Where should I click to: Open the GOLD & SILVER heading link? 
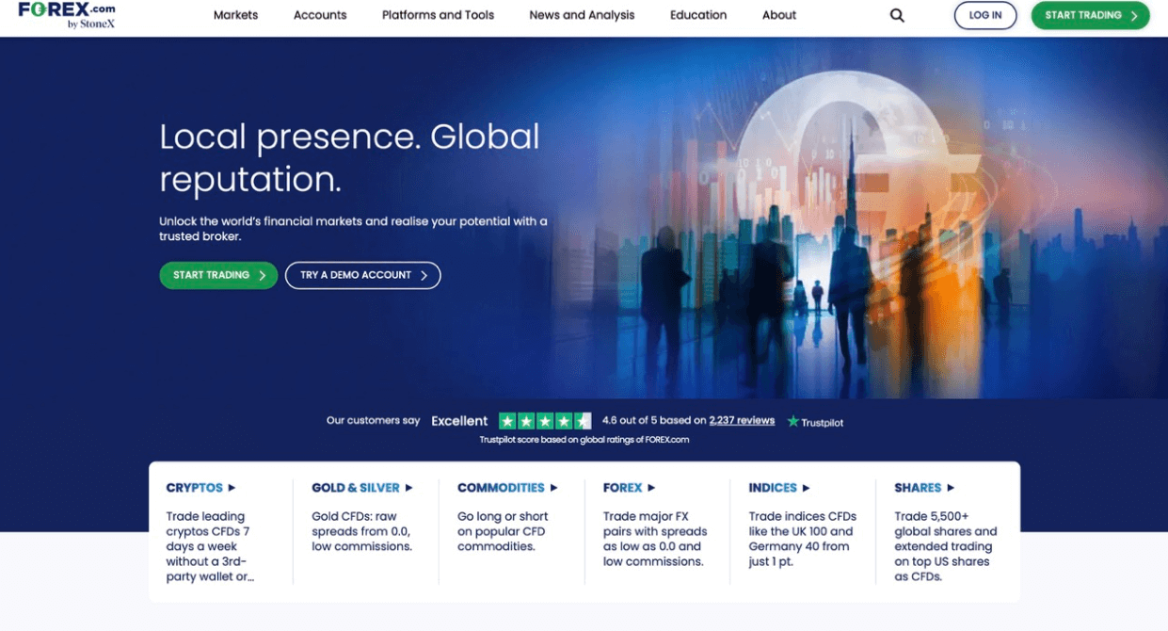(356, 488)
